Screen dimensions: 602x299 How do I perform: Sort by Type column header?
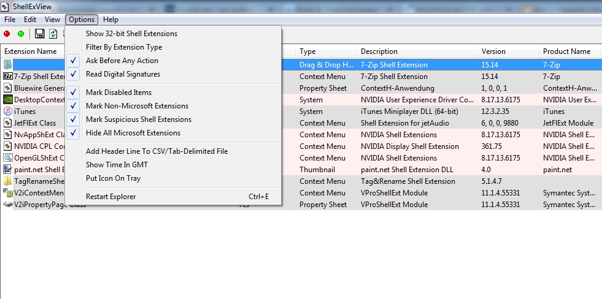pyautogui.click(x=326, y=51)
